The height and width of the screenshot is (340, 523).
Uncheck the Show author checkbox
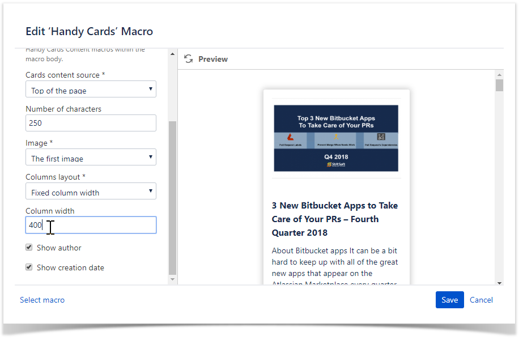(x=29, y=248)
